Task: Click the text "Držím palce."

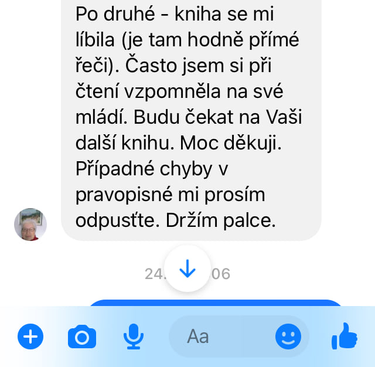Action: click(x=221, y=220)
